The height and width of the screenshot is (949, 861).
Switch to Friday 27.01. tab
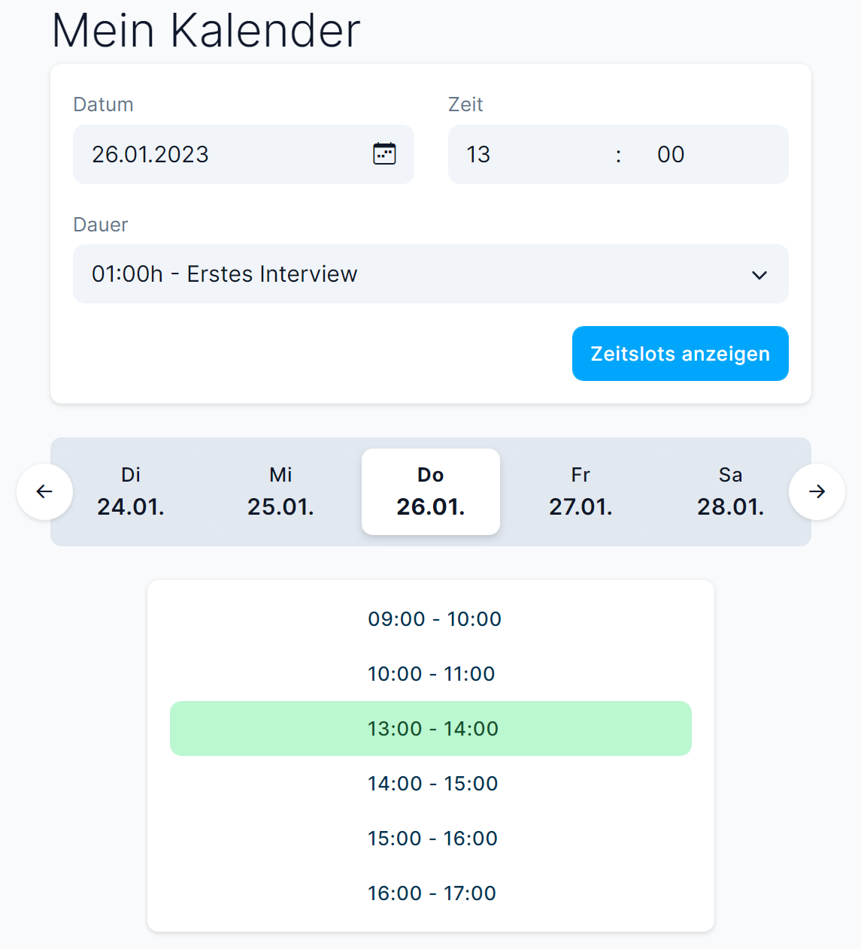[581, 492]
